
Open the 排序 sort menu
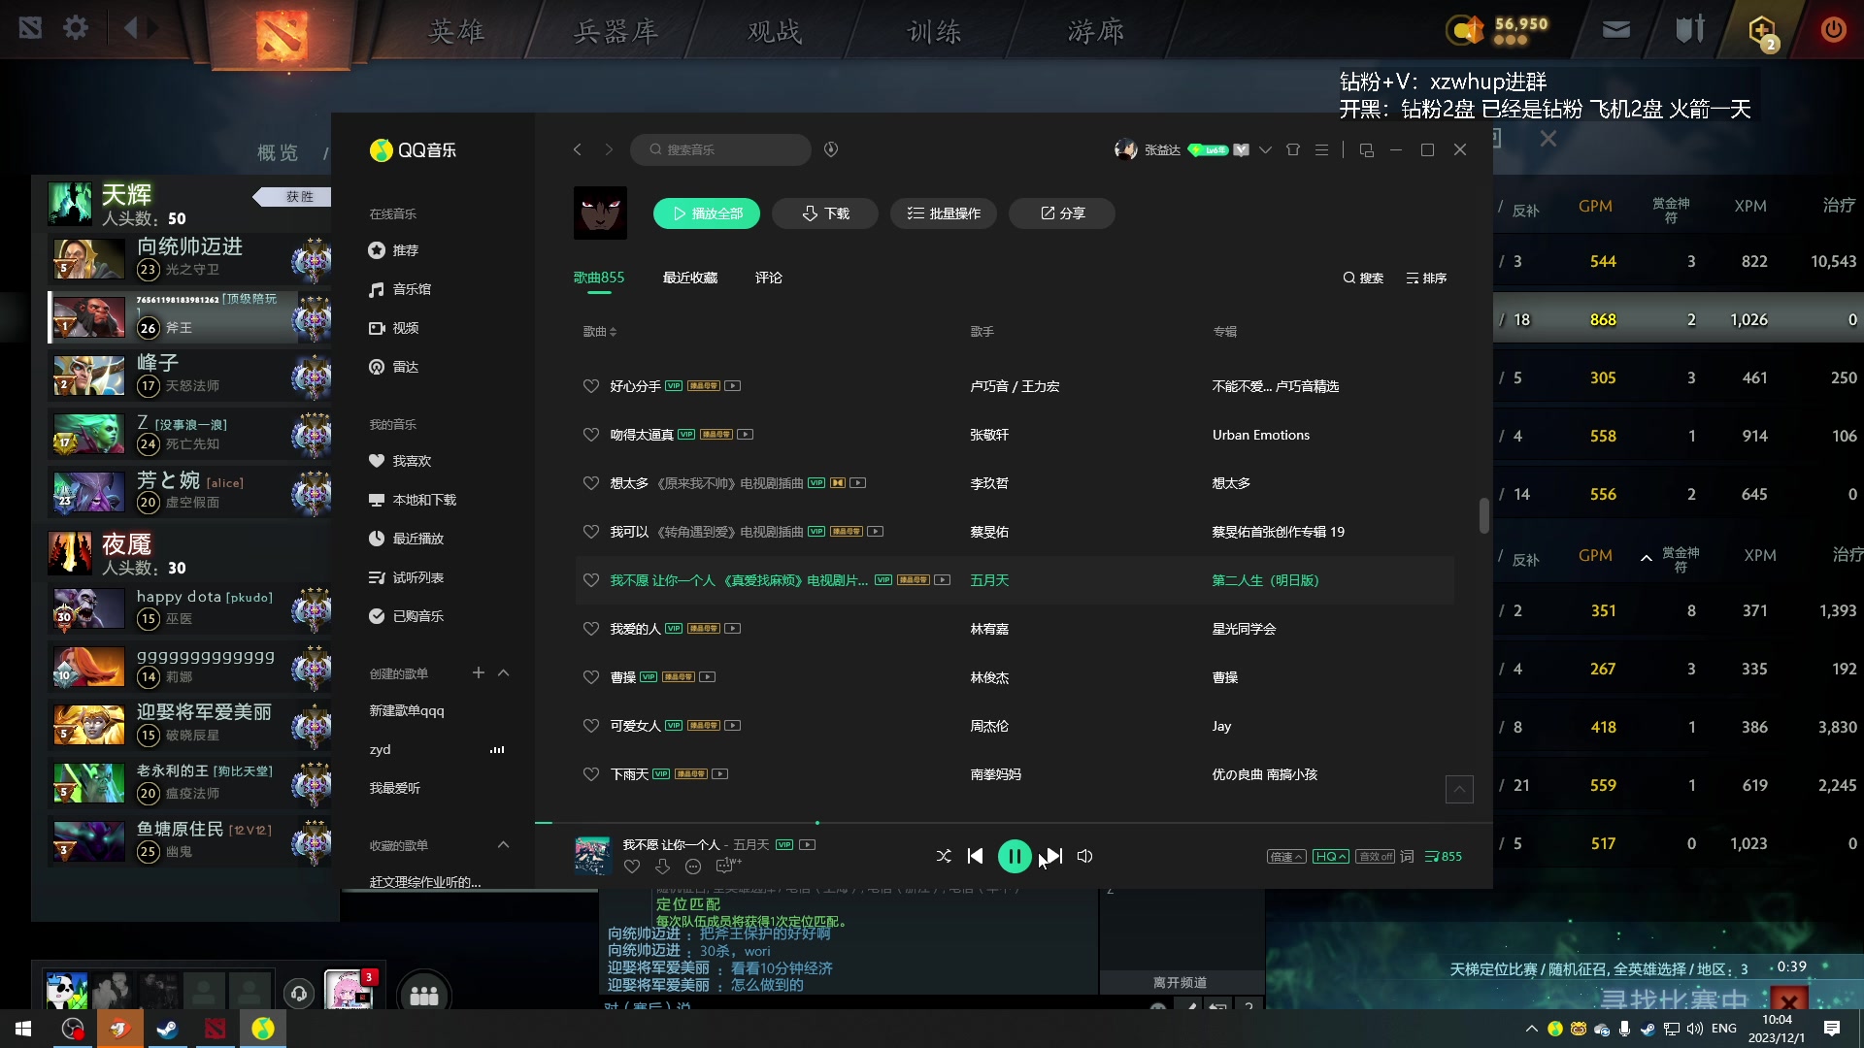coord(1426,278)
